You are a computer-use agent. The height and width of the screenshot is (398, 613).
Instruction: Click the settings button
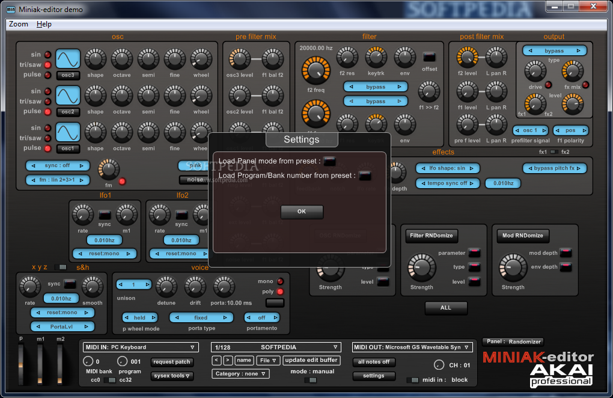click(374, 376)
